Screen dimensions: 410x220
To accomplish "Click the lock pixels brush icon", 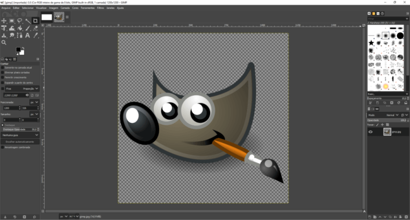I will pyautogui.click(x=377, y=125).
